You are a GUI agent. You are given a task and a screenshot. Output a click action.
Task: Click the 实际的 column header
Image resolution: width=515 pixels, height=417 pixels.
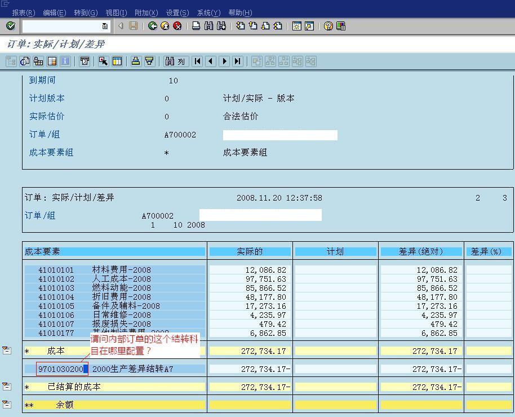[250, 251]
